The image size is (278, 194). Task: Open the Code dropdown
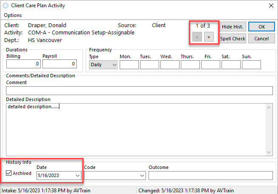[142, 176]
